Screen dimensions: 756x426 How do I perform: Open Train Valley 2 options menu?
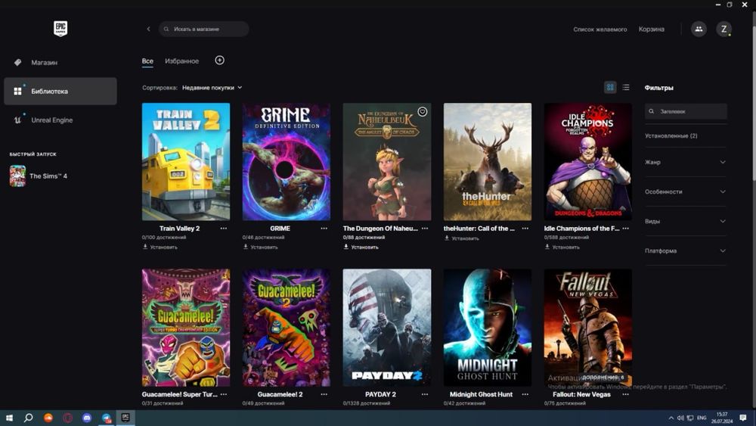224,229
